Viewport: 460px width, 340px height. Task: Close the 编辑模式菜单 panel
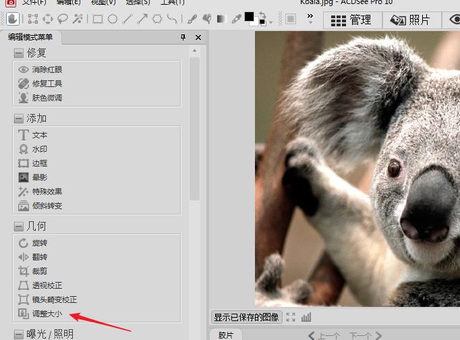(x=198, y=37)
